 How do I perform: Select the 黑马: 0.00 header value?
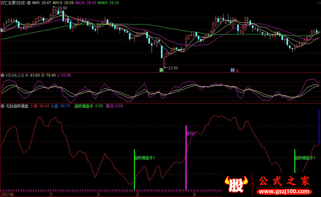[114, 106]
